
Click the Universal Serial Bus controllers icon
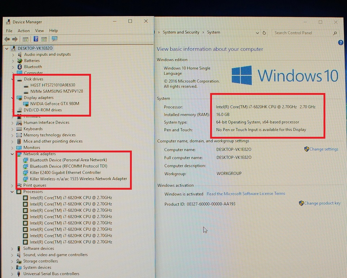19,274
